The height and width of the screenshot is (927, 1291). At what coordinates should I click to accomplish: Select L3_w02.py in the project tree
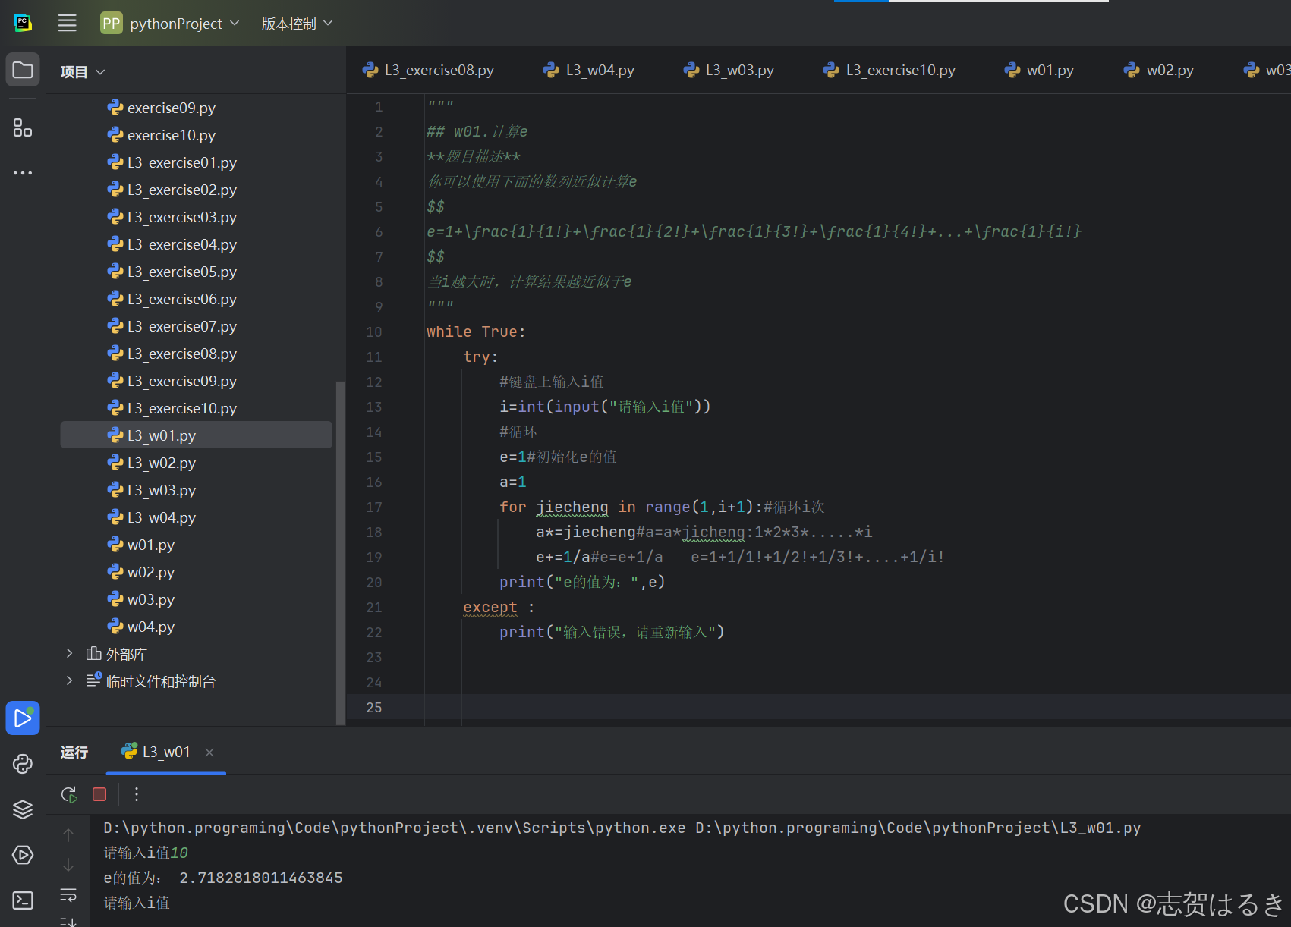click(x=162, y=462)
